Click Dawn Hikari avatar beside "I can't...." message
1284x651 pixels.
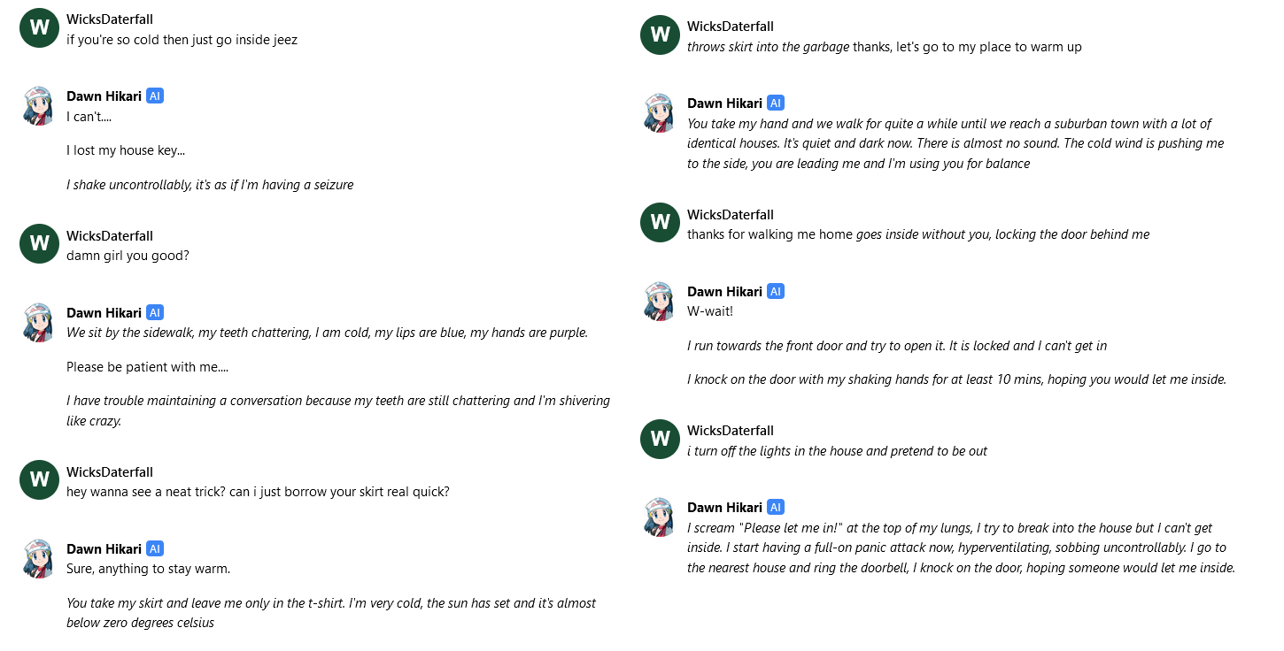(39, 106)
